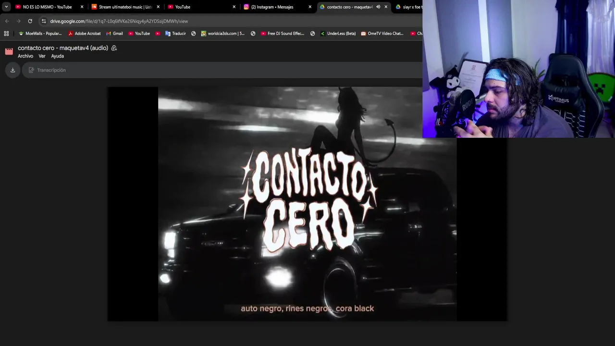Reload the page
Viewport: 615px width, 346px height.
click(30, 21)
